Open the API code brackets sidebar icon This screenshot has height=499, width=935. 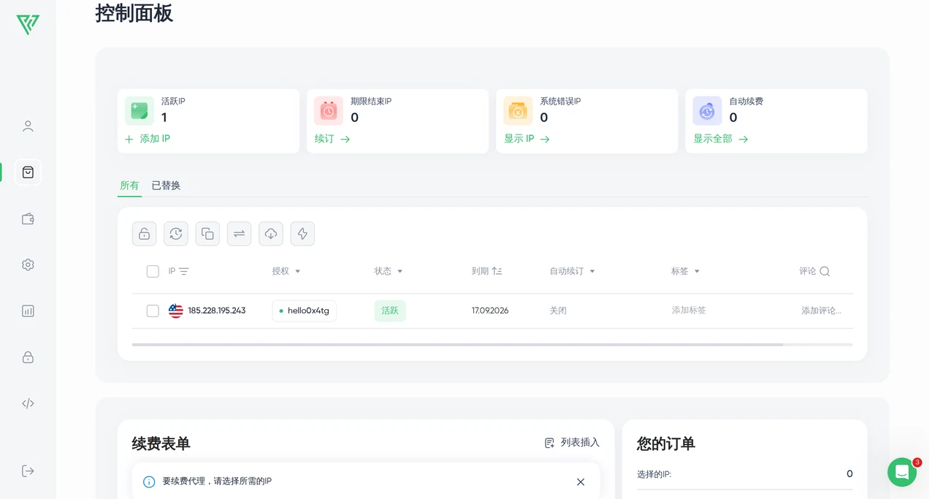click(28, 403)
